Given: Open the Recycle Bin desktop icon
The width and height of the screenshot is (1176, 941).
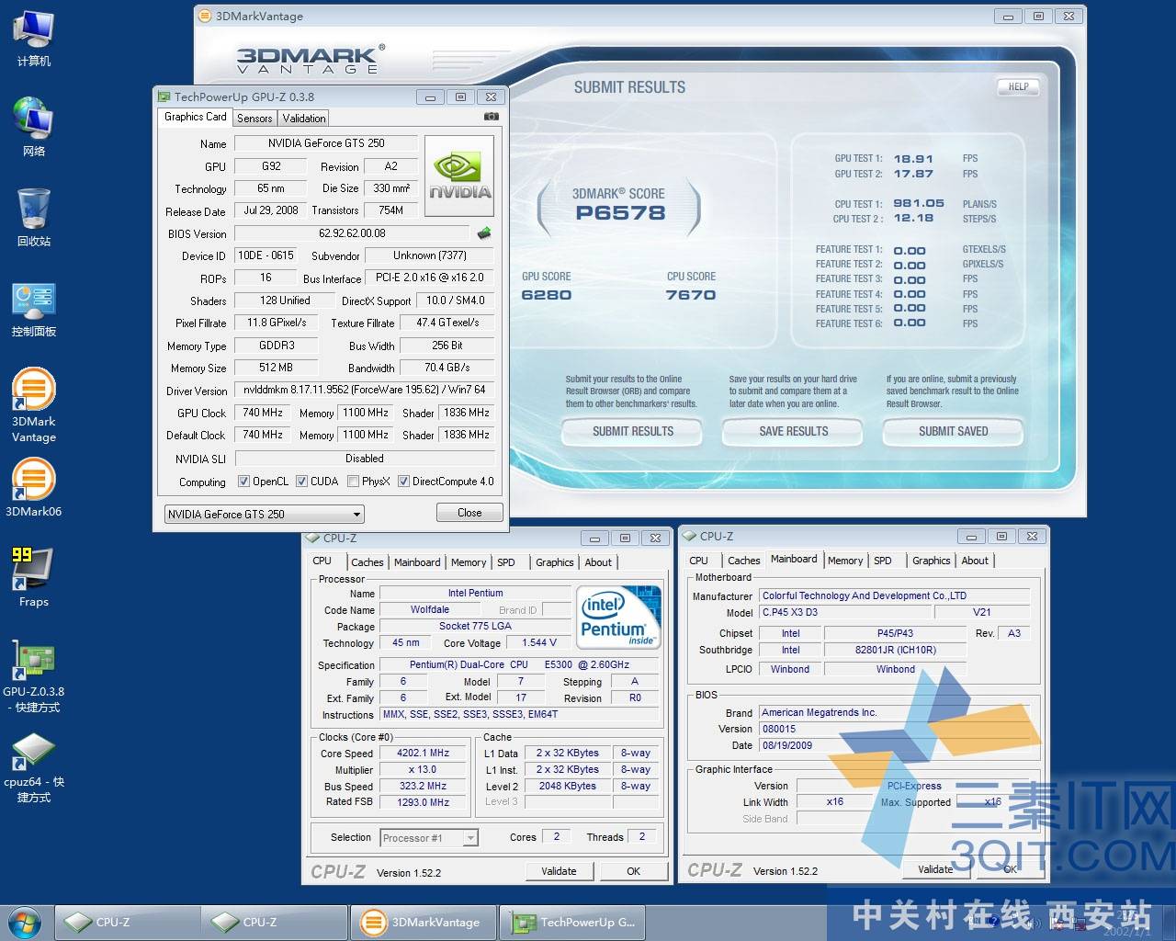Looking at the screenshot, I should pos(33,217).
